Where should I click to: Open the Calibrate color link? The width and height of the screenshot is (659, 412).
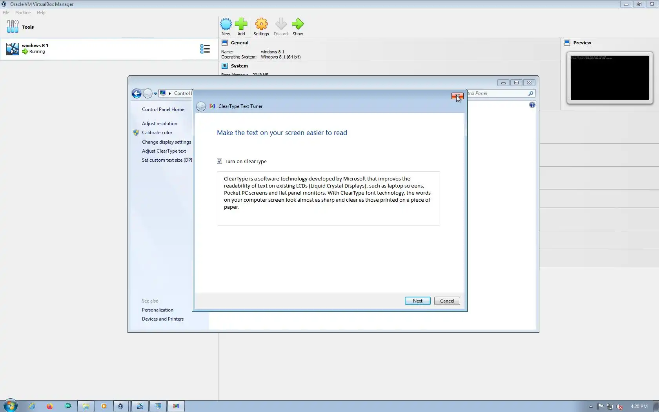[157, 133]
